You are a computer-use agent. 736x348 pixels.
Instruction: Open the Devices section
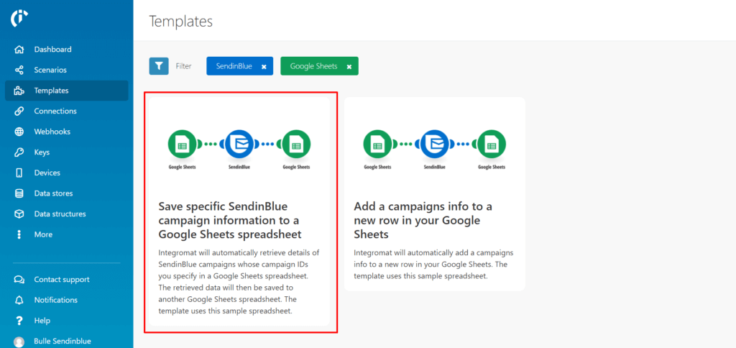[x=67, y=173]
